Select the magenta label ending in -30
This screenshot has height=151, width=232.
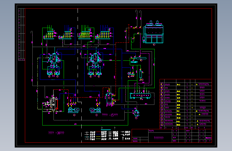pos(56,133)
